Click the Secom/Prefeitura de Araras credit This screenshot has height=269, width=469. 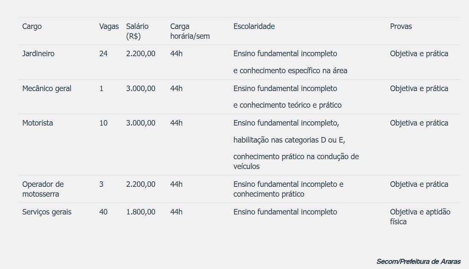coord(418,261)
